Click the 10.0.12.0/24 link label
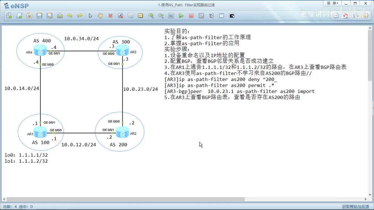This screenshot has height=210, width=374. [x=79, y=145]
